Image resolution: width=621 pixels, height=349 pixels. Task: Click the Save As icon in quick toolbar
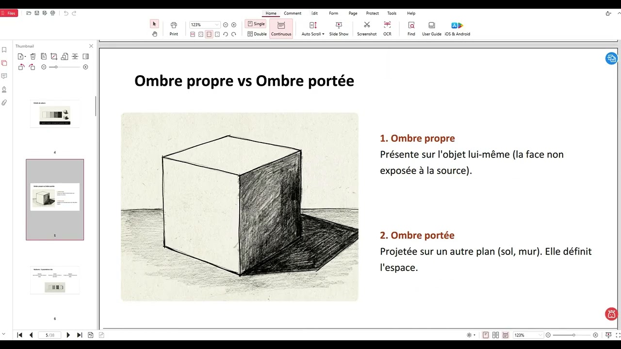45,13
